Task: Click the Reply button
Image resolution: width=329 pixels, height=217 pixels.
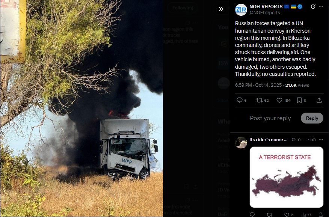Action: (312, 118)
